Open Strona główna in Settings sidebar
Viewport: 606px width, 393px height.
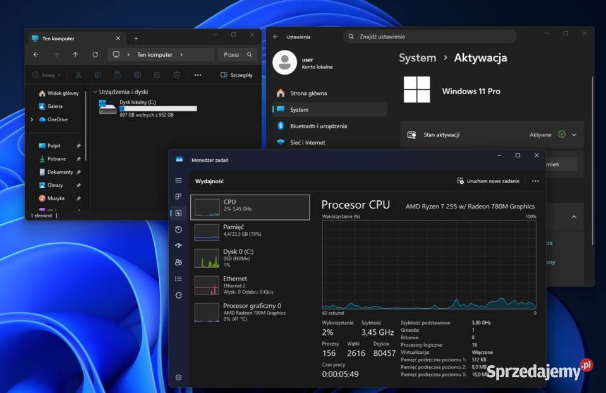pyautogui.click(x=330, y=93)
